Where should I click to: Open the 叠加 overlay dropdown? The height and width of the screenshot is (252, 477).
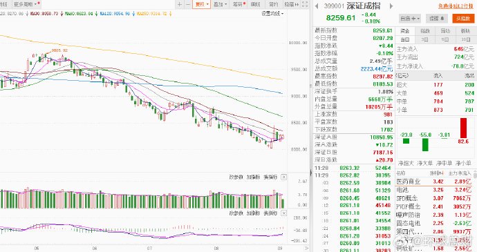tap(221, 4)
